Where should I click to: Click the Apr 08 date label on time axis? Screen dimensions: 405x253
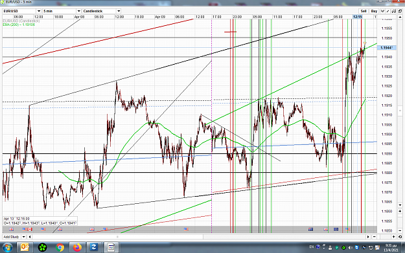tap(79, 17)
